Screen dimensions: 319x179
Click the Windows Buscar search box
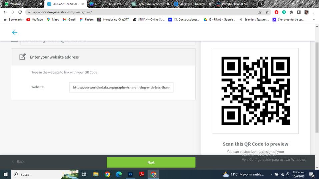(45, 174)
